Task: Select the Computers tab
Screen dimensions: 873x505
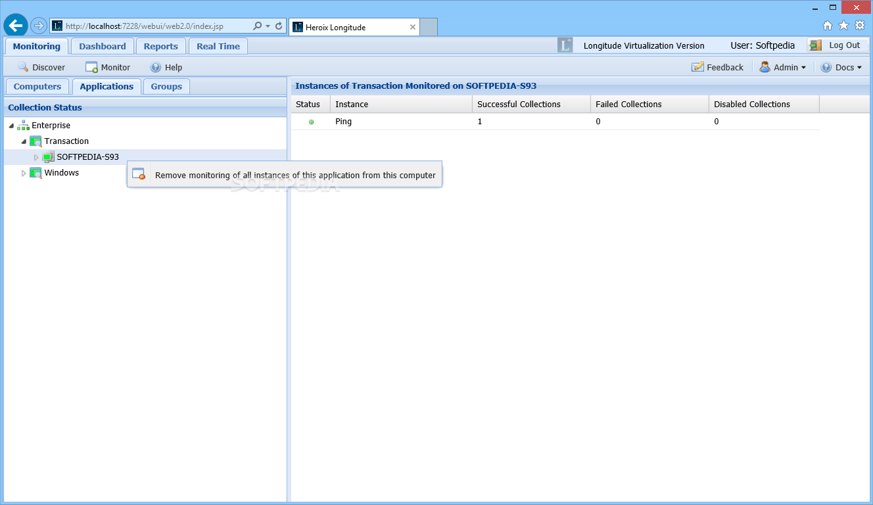Action: click(37, 86)
